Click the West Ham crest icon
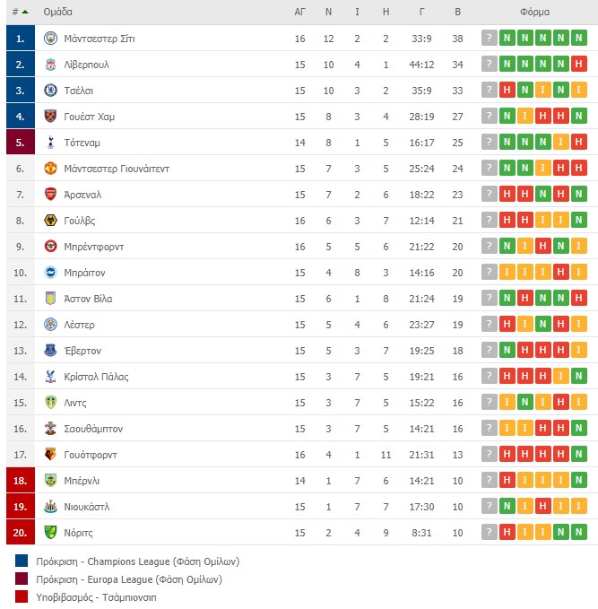The width and height of the screenshot is (598, 609). pos(50,117)
